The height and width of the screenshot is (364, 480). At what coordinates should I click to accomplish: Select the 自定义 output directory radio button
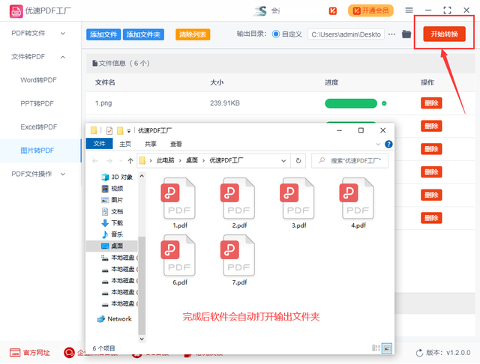pyautogui.click(x=276, y=34)
